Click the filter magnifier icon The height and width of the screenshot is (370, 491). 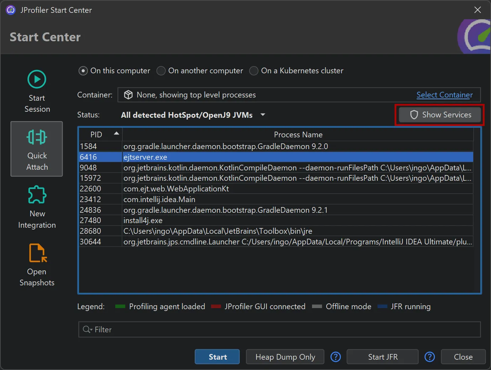click(x=87, y=329)
